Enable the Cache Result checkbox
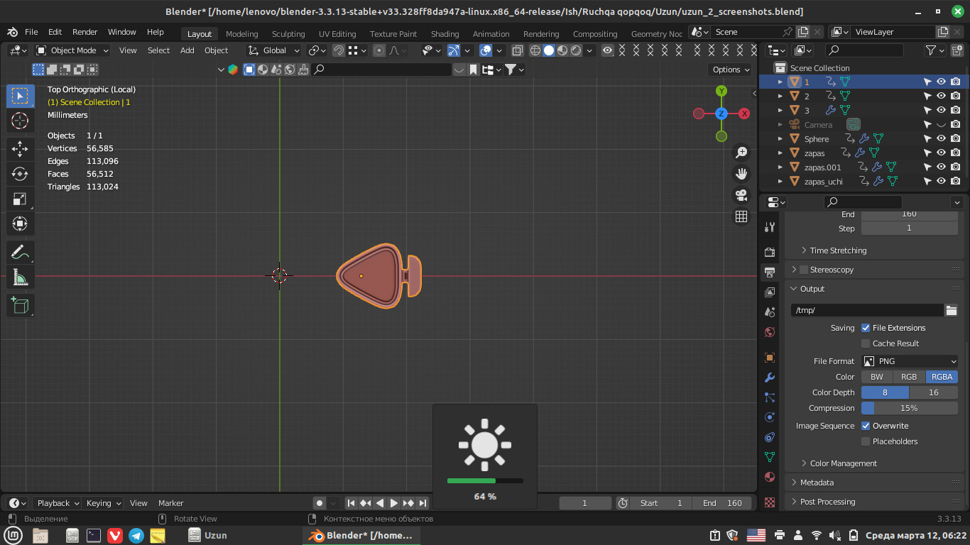 (866, 343)
